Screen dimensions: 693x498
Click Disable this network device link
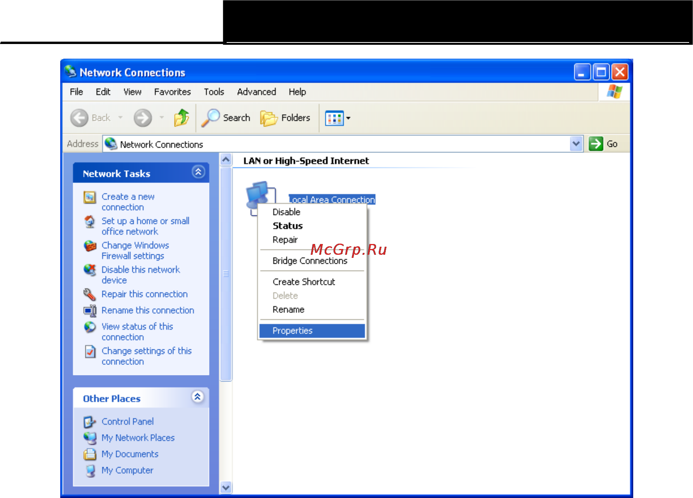pos(141,275)
